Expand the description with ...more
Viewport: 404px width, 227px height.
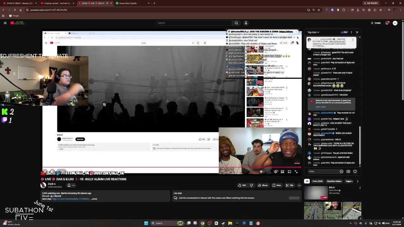pos(94,199)
